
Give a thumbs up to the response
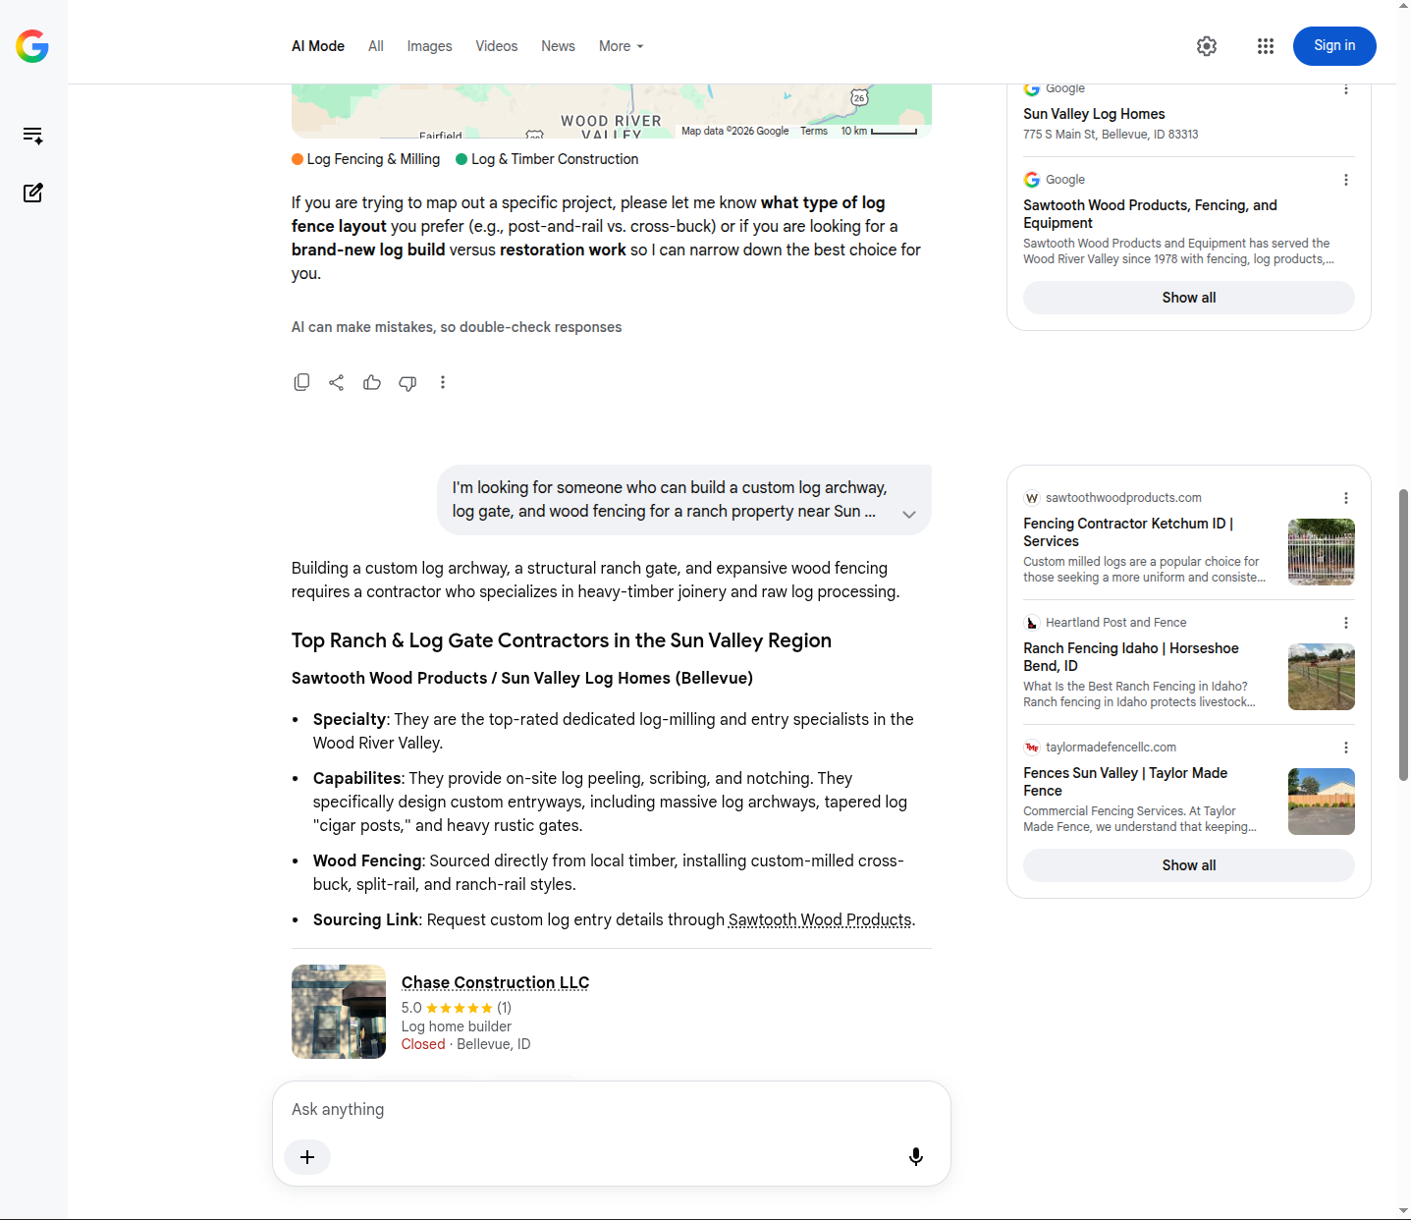[372, 382]
